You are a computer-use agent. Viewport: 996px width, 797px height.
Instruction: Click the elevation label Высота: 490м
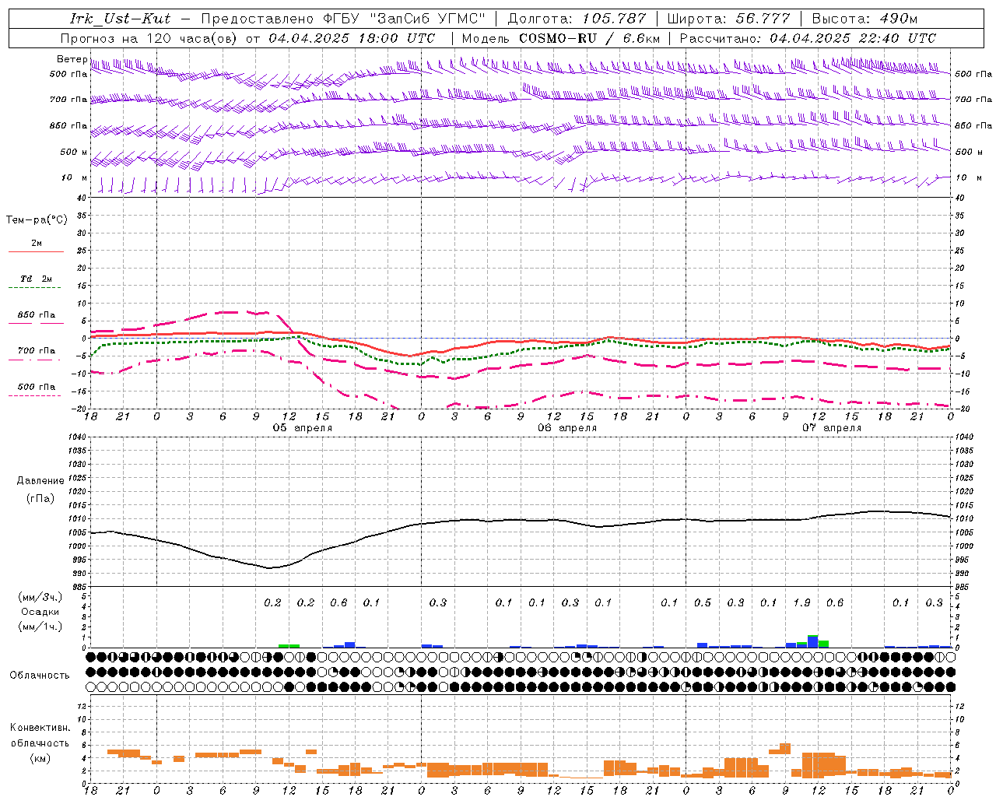pyautogui.click(x=864, y=19)
